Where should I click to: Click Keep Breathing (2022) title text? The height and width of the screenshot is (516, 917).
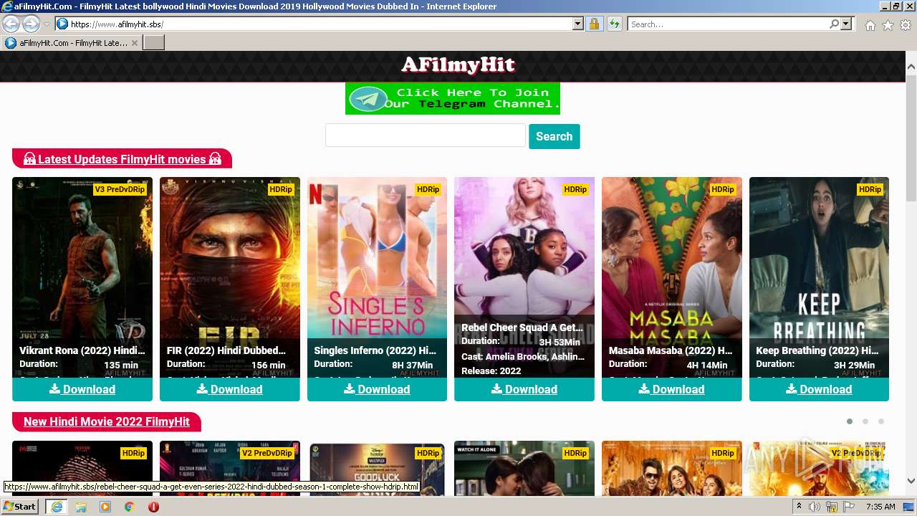pos(817,350)
